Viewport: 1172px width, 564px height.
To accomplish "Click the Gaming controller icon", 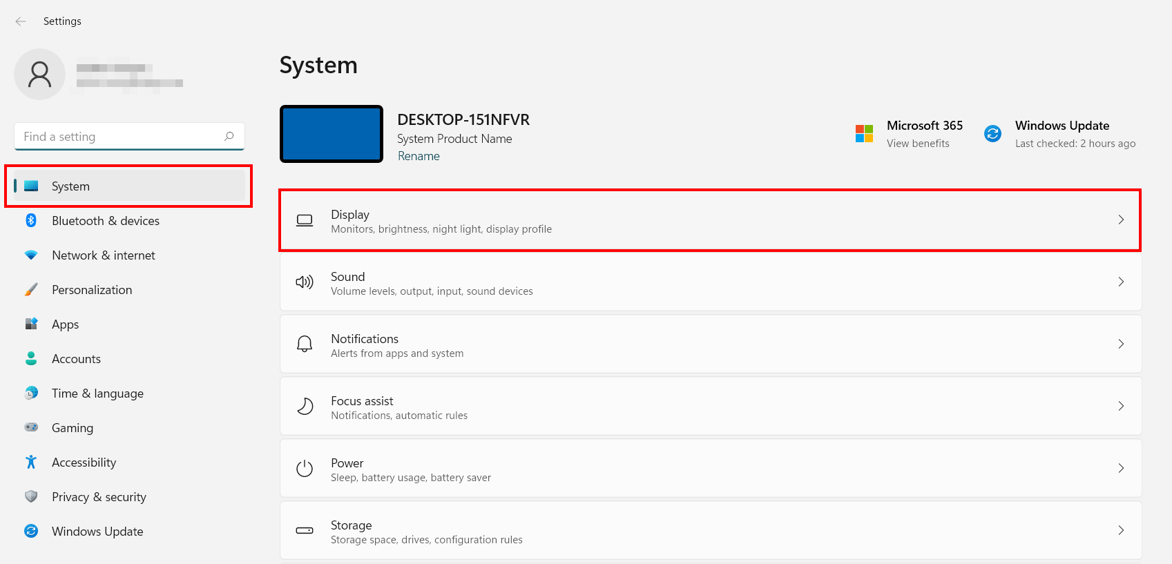I will coord(31,427).
